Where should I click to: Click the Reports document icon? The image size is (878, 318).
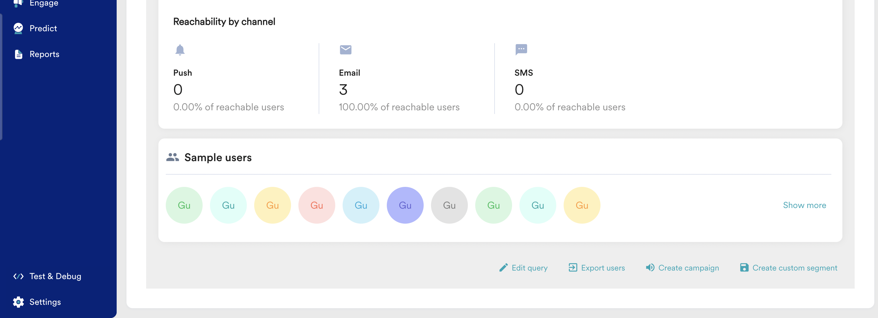tap(18, 54)
